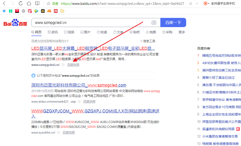The width and height of the screenshot is (241, 146).
Task: Open hot topic 13 特朗普:赦免调查是假消息
Action: coord(220,144)
